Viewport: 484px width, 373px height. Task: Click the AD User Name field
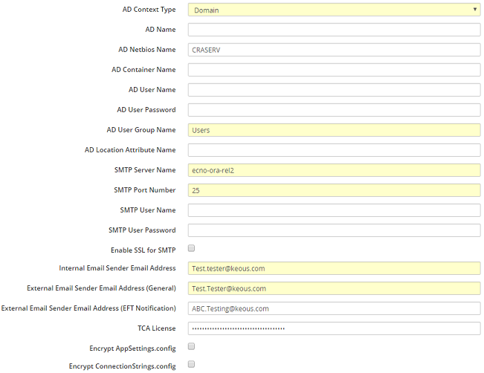tap(334, 90)
